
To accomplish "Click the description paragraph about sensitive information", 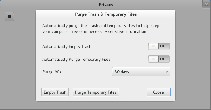I will [101, 29].
